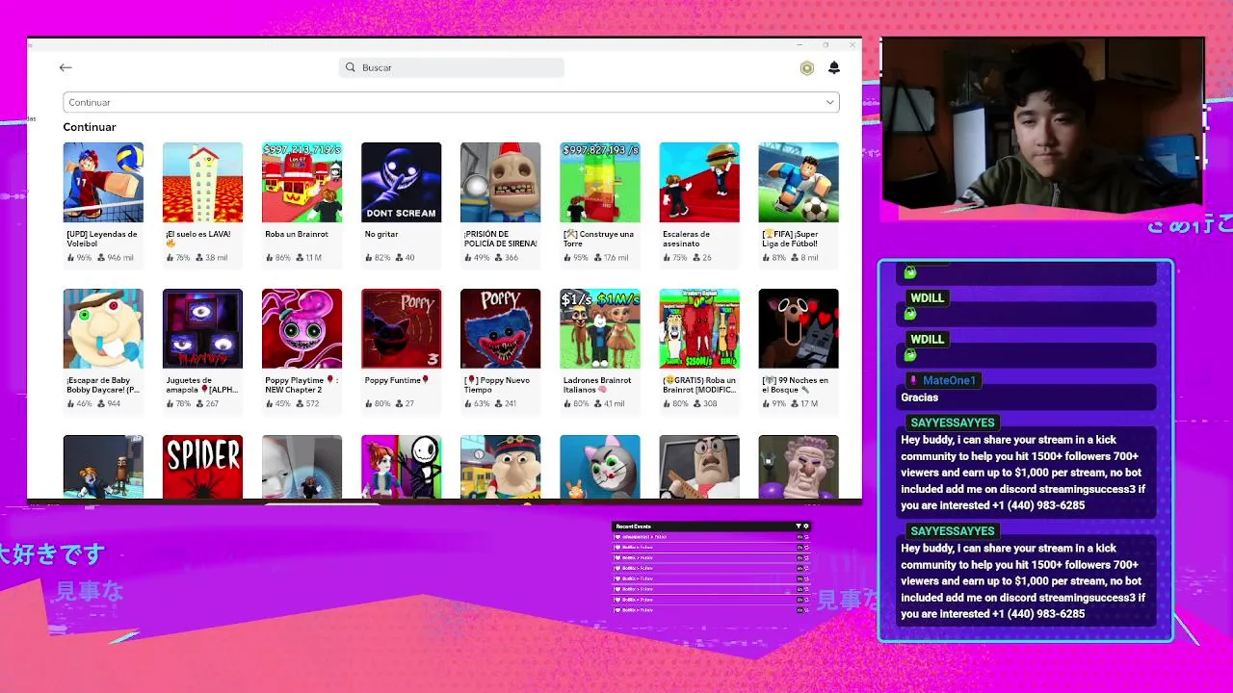Open the SPIDER game thumbnail
The width and height of the screenshot is (1233, 693).
click(x=202, y=467)
